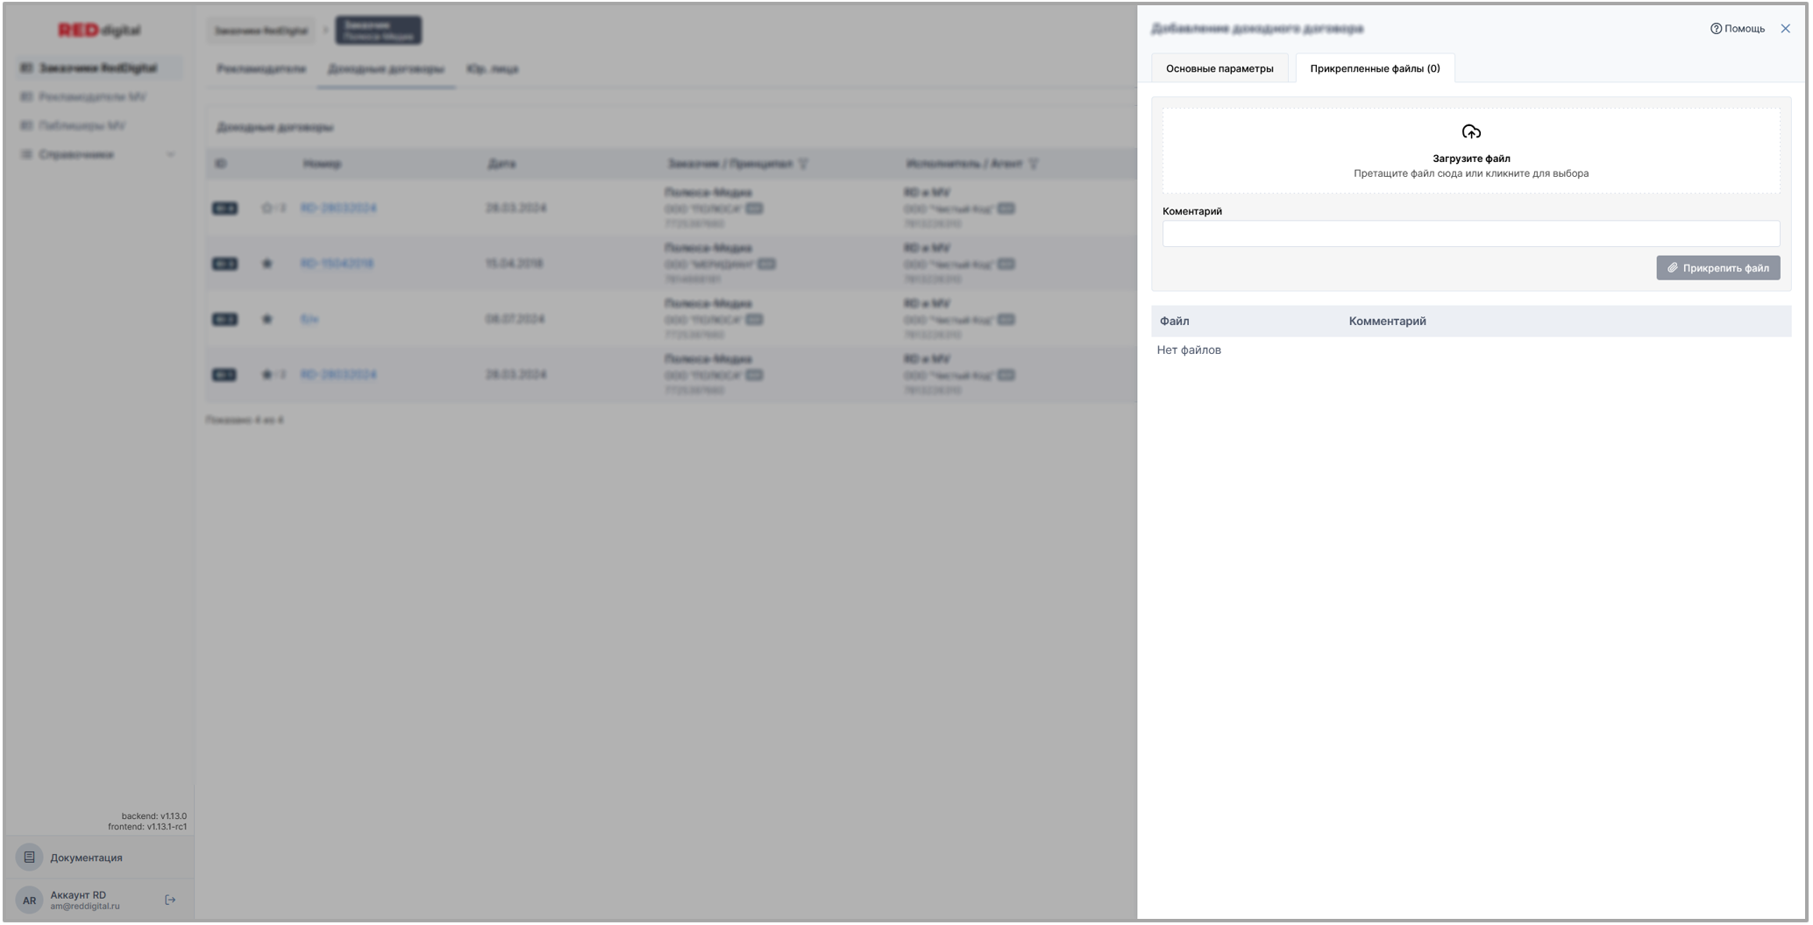Click the RED digital logo
This screenshot has height=925, width=1813.
99,30
